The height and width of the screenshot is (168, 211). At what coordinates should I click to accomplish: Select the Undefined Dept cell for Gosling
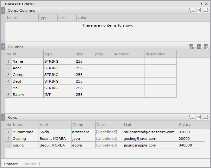109,139
